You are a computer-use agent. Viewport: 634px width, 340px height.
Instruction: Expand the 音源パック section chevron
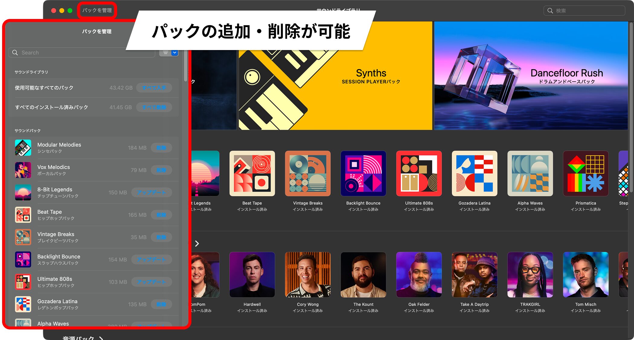pyautogui.click(x=101, y=338)
